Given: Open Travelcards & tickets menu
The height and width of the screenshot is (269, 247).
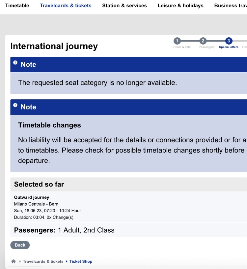Looking at the screenshot, I should coord(66,6).
